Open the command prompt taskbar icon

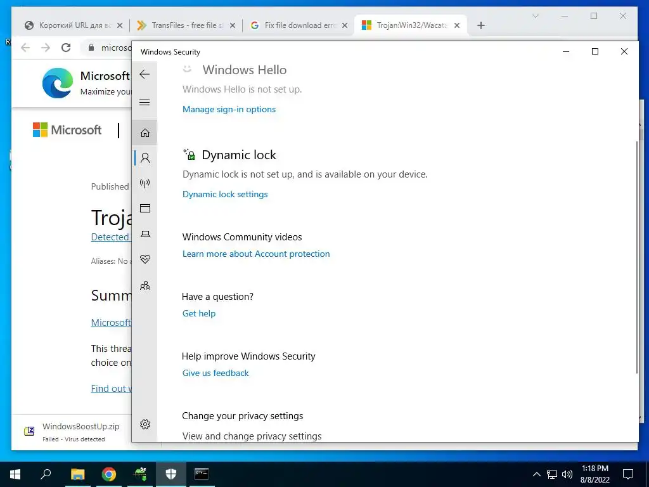coord(202,474)
